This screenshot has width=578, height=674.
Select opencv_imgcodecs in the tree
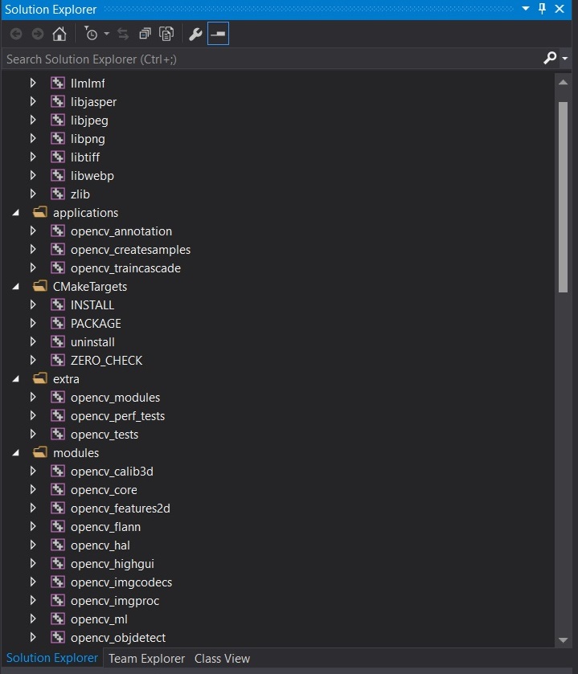121,582
